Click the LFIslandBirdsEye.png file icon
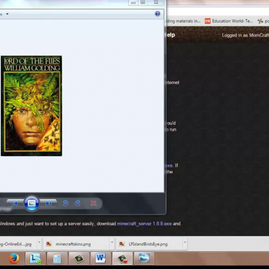This screenshot has height=269, width=269. click(122, 244)
